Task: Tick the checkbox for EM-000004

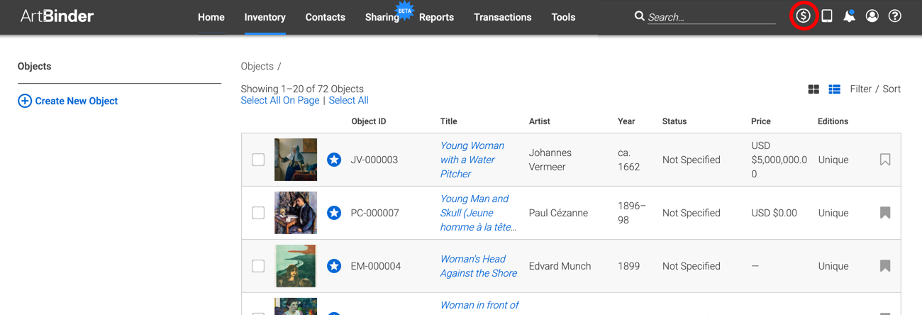Action: click(x=258, y=266)
